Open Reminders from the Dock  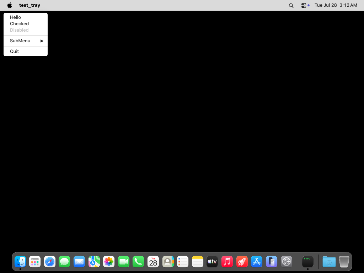point(183,262)
